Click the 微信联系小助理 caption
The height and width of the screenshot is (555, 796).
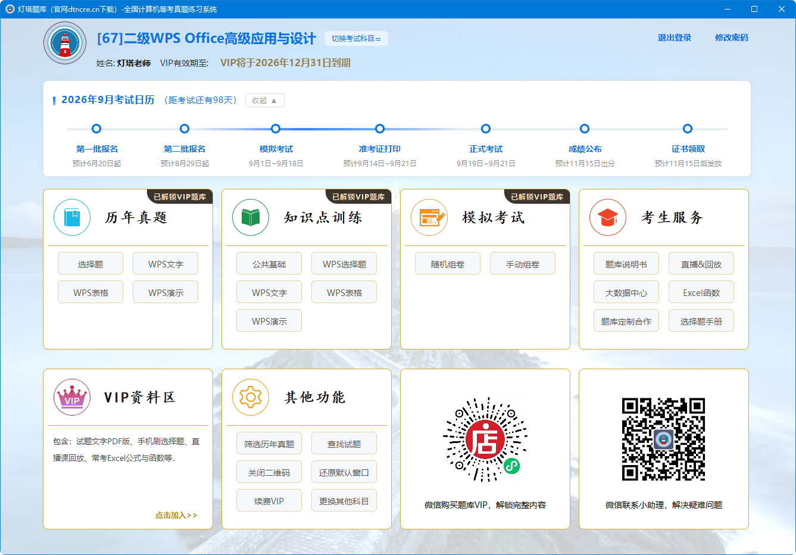pyautogui.click(x=664, y=505)
